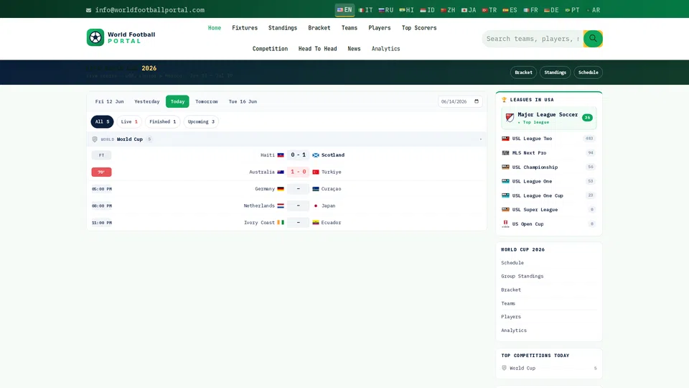Open the live Australia 1 - 0 Türkiye score
Viewport: 689px width, 388px height.
tap(298, 172)
